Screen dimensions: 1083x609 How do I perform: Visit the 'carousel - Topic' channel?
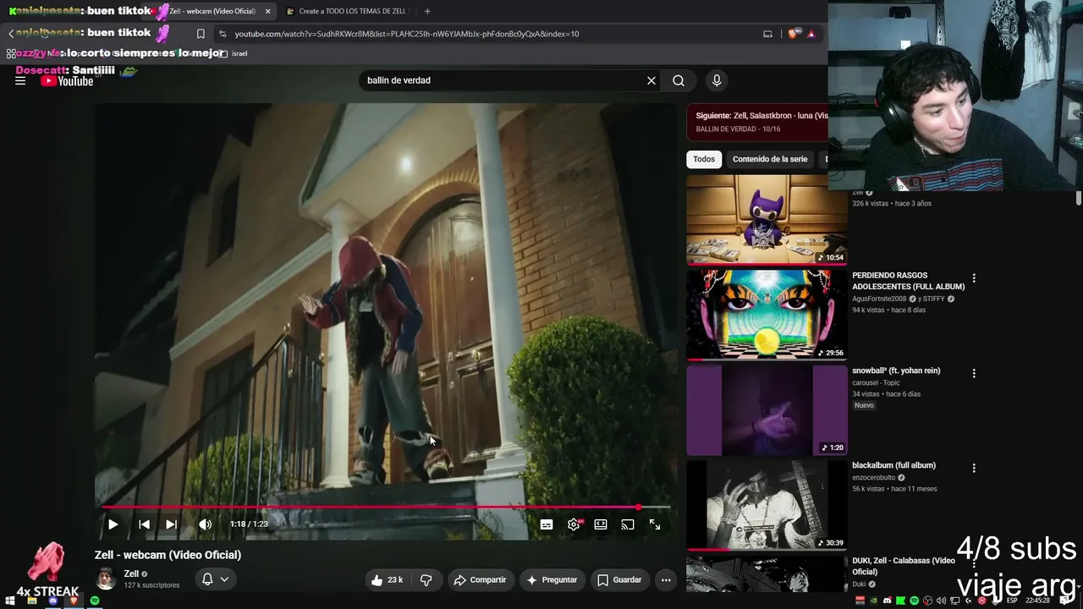coord(876,383)
